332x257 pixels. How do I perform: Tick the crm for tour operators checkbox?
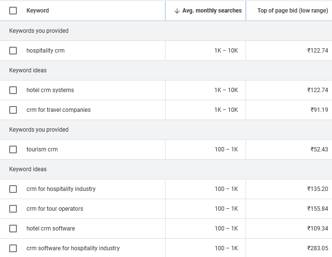13,209
